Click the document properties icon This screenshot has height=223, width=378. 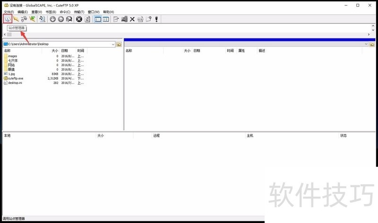(x=148, y=19)
